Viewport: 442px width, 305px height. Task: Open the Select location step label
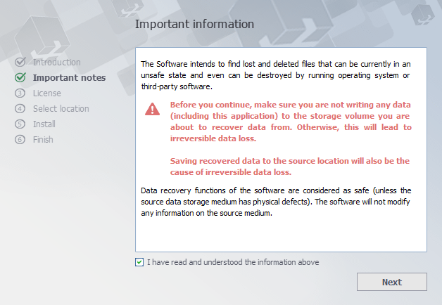click(61, 109)
